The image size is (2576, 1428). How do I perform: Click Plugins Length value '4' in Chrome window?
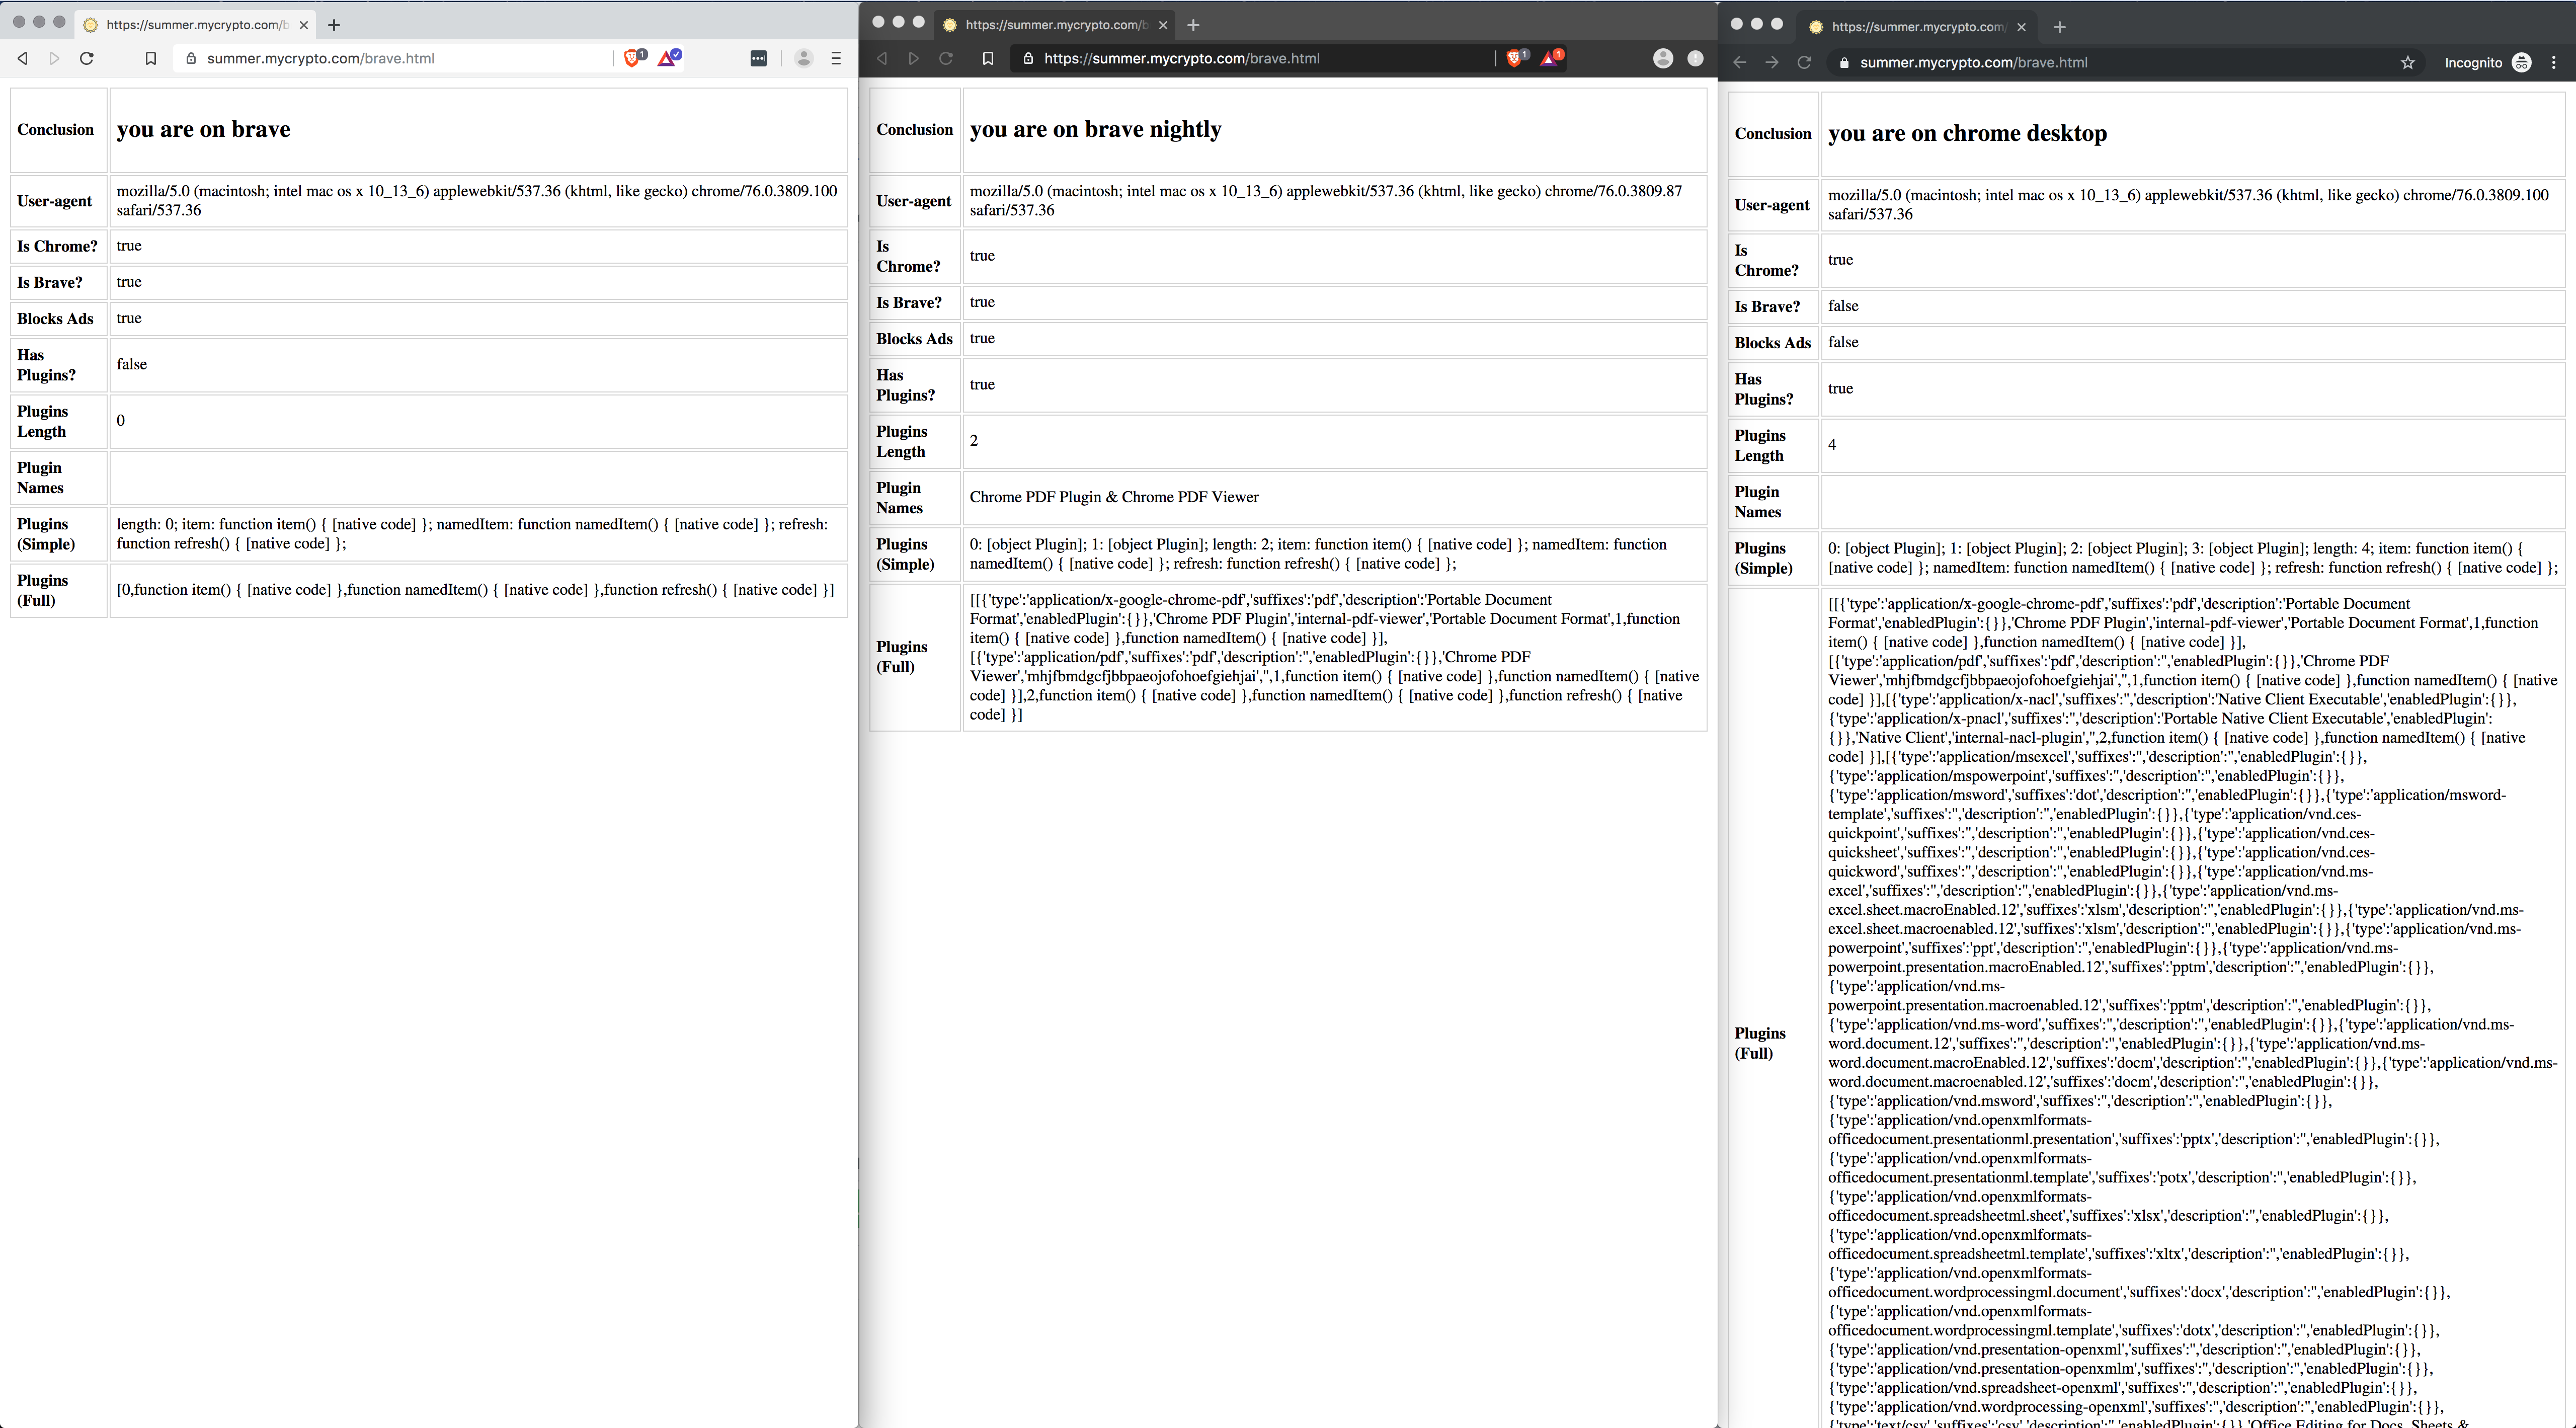pos(1832,444)
